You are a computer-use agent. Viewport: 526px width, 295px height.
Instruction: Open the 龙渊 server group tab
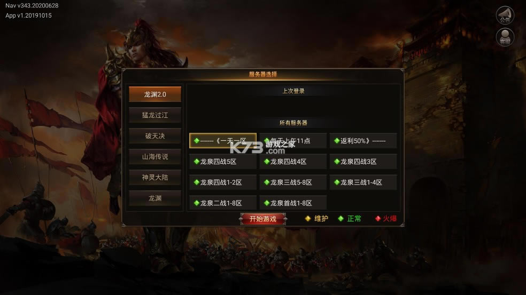(x=155, y=198)
